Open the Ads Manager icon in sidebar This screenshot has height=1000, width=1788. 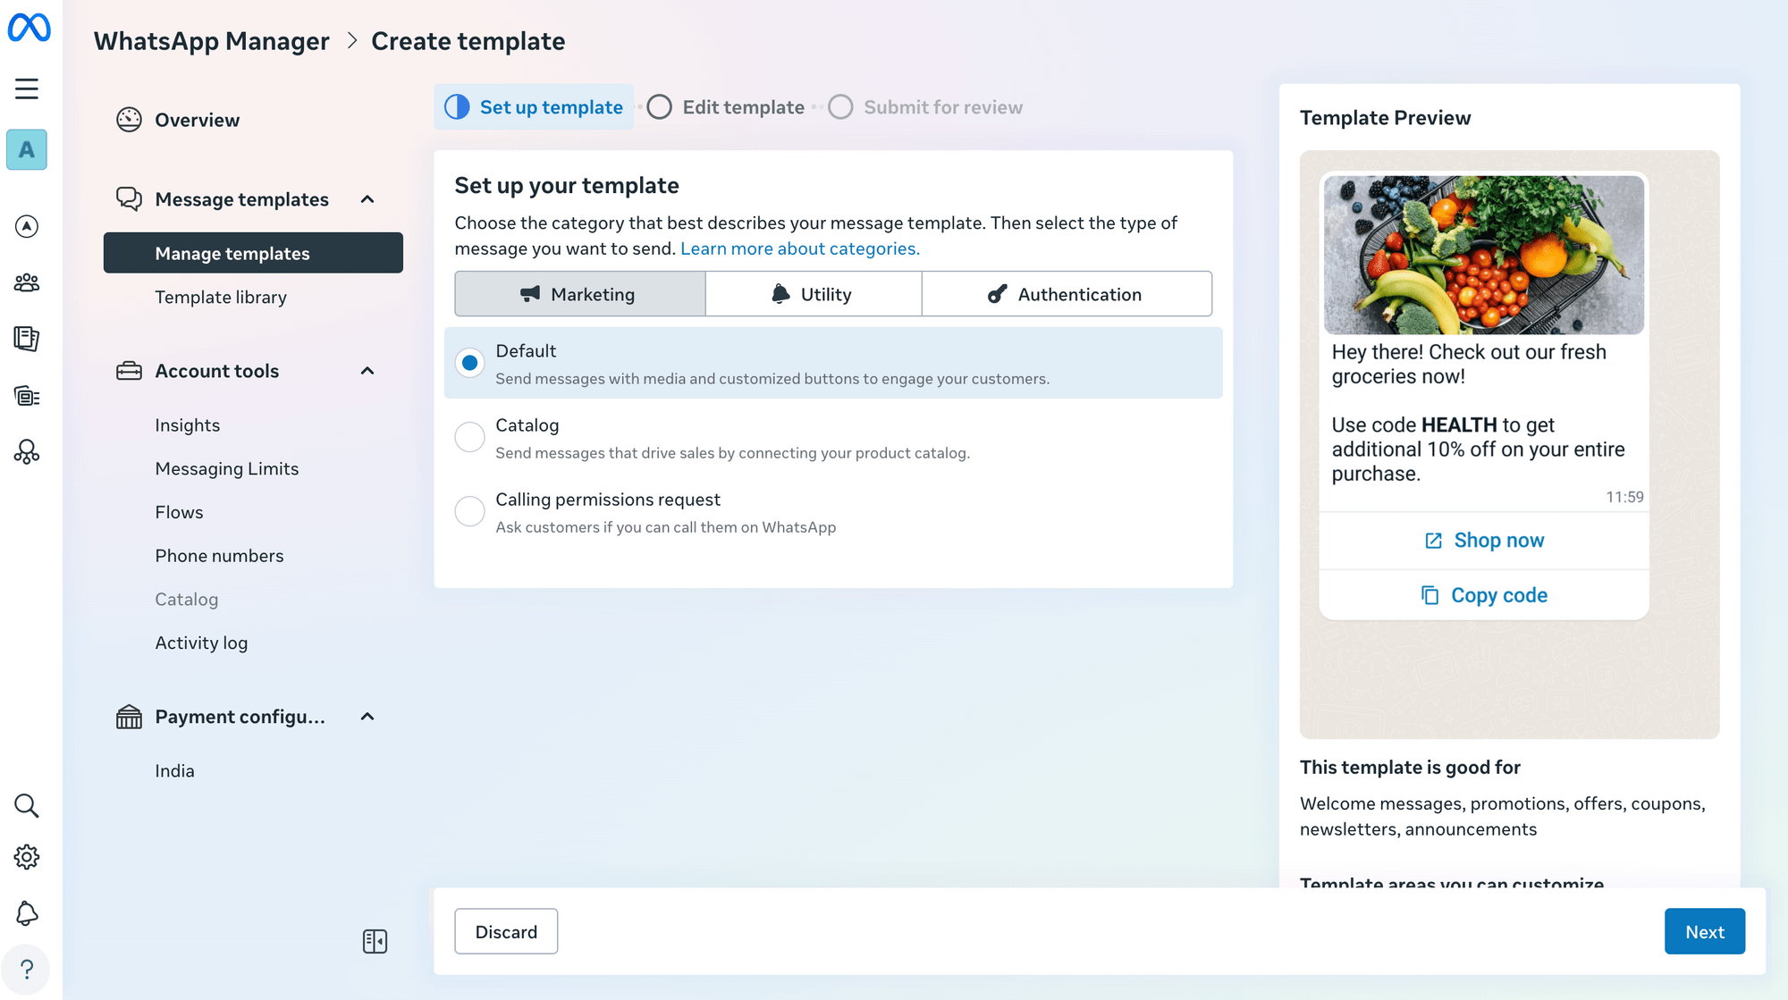point(27,226)
